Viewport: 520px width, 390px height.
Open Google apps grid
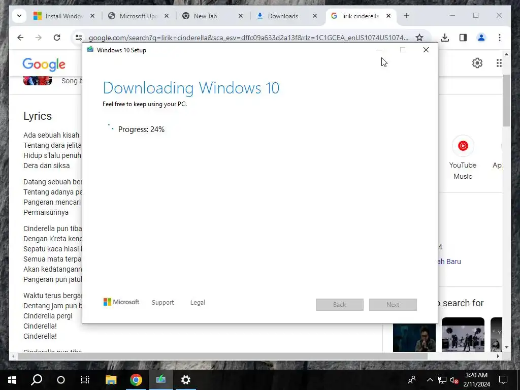coord(499,63)
